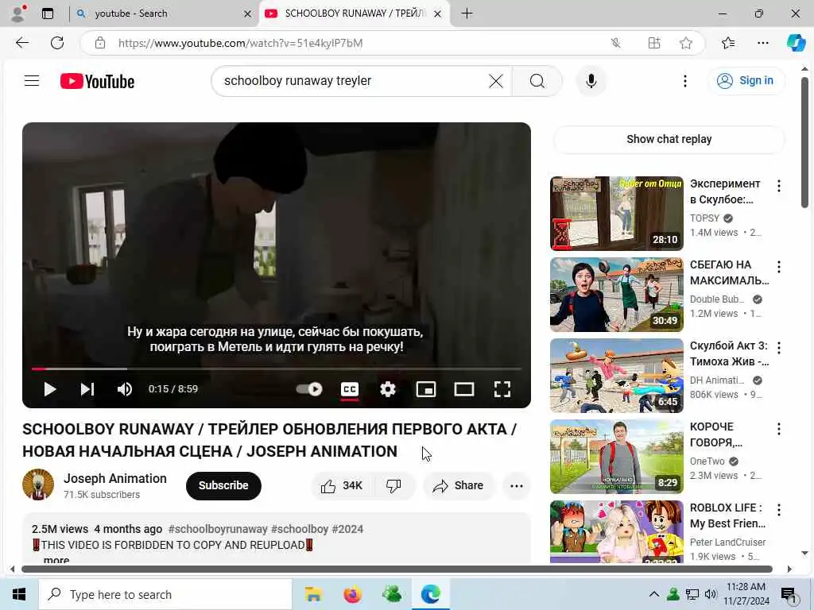Show chat replay
Image resolution: width=814 pixels, height=610 pixels.
click(x=669, y=139)
